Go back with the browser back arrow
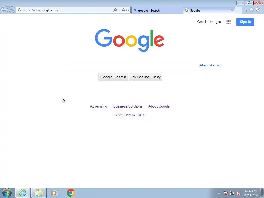 pos(3,10)
